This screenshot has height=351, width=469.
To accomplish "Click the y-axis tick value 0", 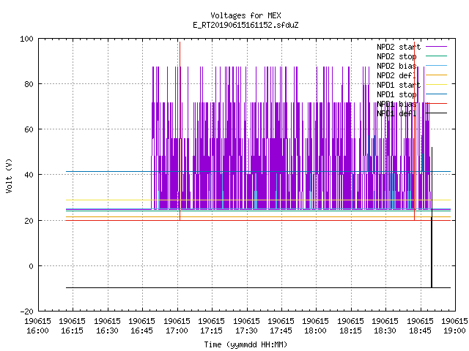I will [31, 266].
